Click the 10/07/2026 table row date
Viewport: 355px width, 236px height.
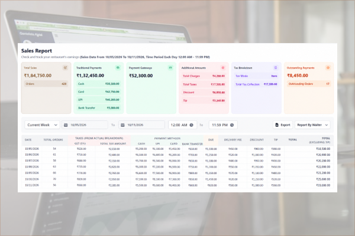tap(32, 161)
